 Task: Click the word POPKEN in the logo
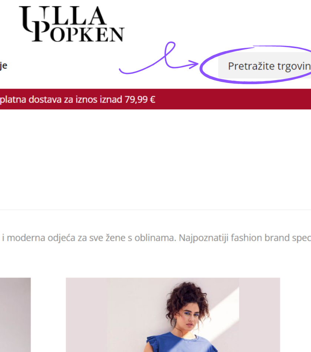[x=79, y=34]
